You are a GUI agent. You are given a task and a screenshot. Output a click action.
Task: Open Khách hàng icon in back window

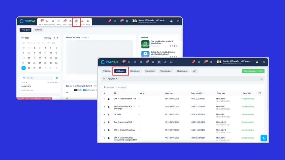pos(47,22)
